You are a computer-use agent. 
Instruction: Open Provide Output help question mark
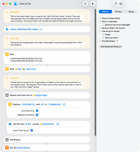pyautogui.click(x=117, y=41)
